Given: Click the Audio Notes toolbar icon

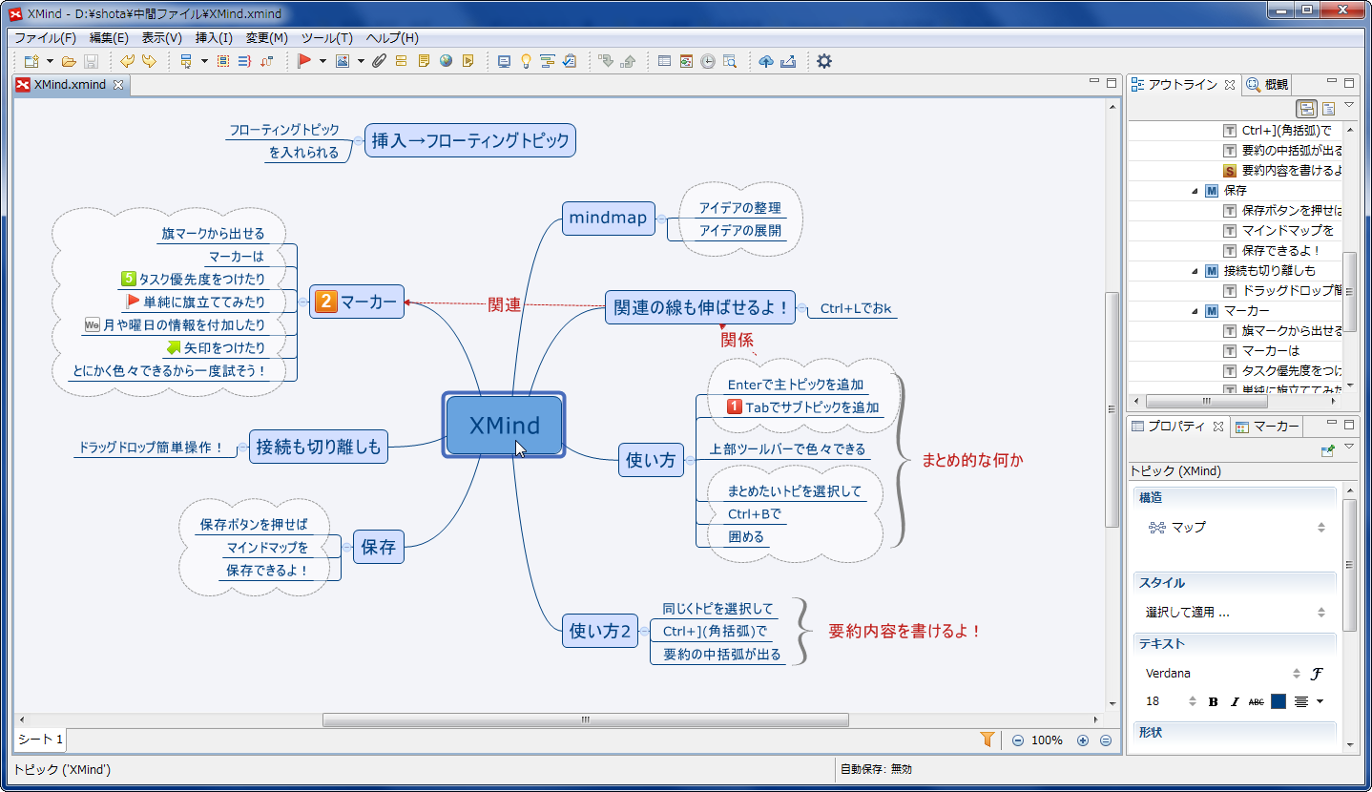Looking at the screenshot, I should [x=468, y=61].
